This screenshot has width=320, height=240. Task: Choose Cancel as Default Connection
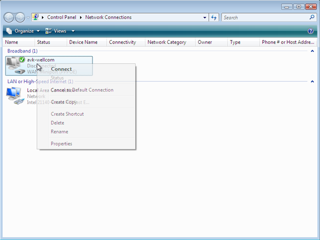click(x=86, y=90)
